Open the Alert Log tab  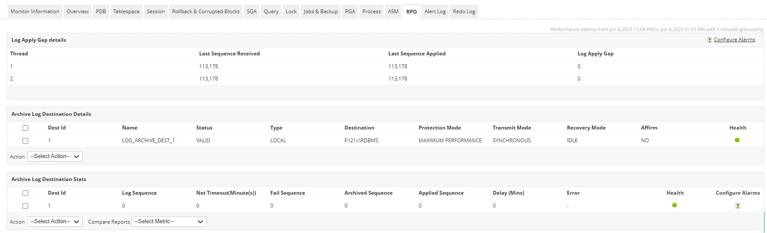pos(435,12)
